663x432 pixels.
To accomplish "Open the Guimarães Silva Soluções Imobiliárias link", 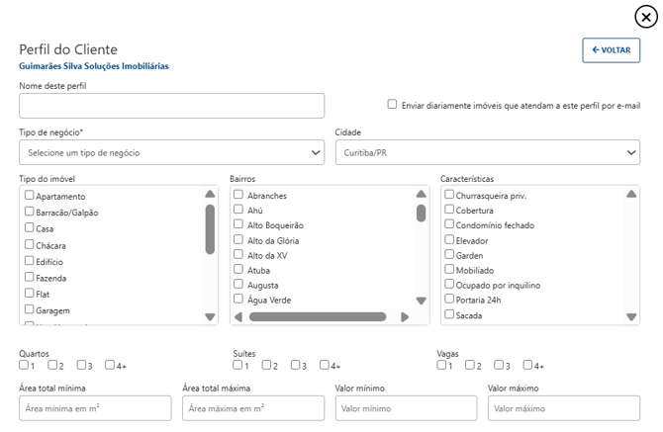I will coord(93,66).
